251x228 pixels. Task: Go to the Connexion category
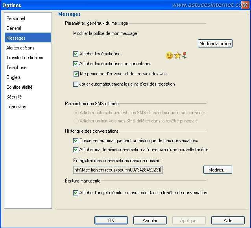[16, 107]
